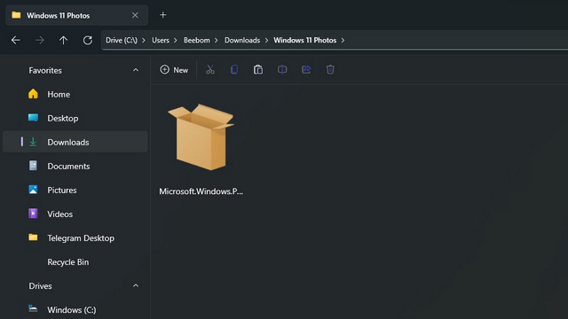Click the Copy icon in toolbar
This screenshot has height=319, width=568.
pos(234,69)
